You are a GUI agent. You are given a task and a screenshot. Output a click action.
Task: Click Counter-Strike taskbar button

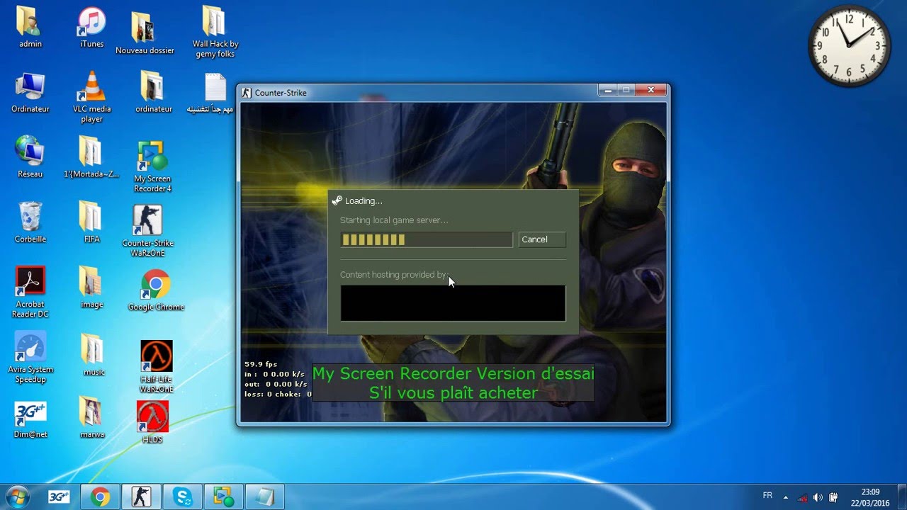141,497
